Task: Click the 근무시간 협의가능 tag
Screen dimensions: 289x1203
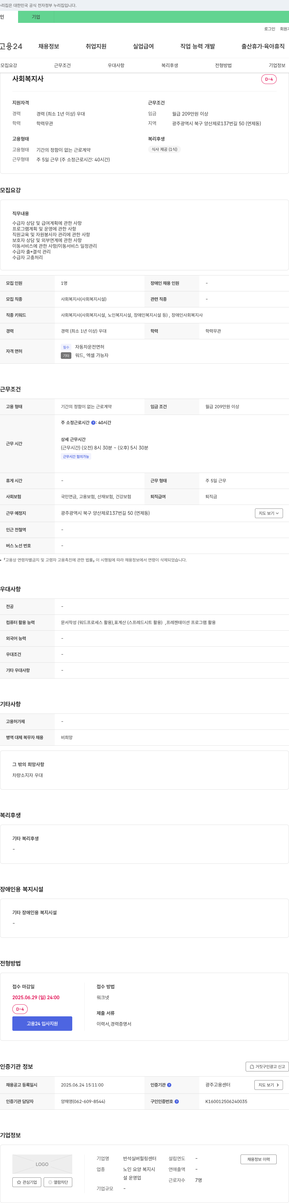Action: (76, 456)
